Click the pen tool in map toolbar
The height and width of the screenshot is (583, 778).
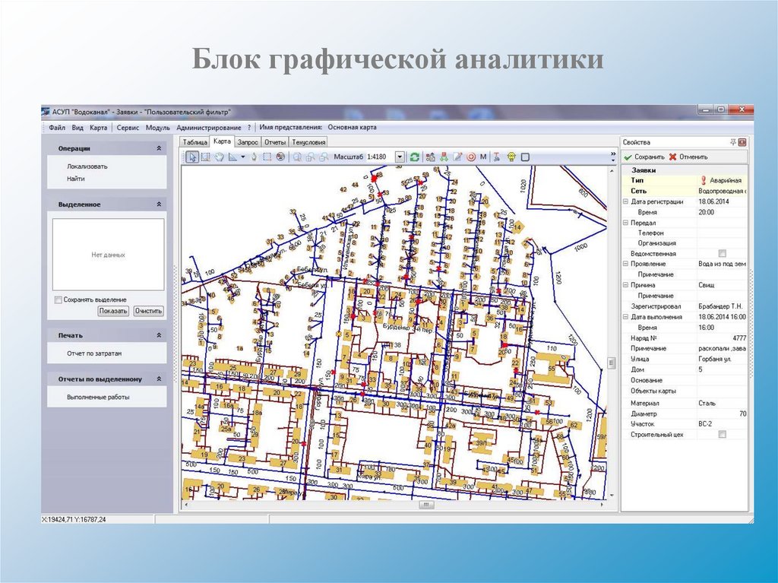(x=254, y=157)
